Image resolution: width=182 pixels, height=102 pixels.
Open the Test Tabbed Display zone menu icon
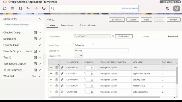pos(35,64)
